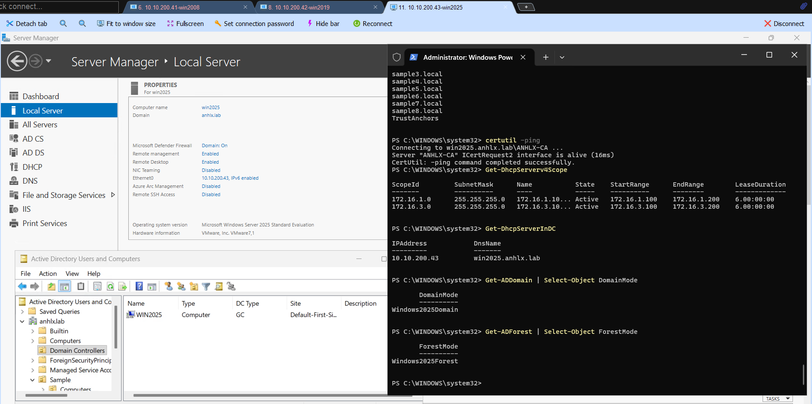The width and height of the screenshot is (812, 404).
Task: Open the Action menu in ADUC
Action: [48, 273]
